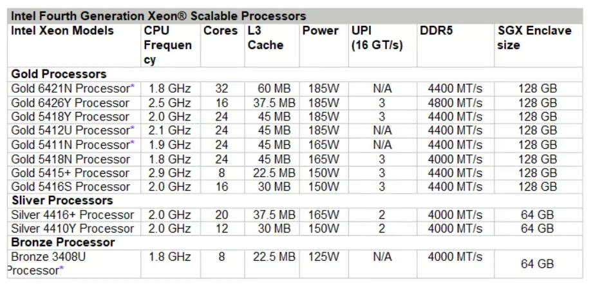
Task: Select the Gold 6426Y Processor model name
Action: click(70, 103)
